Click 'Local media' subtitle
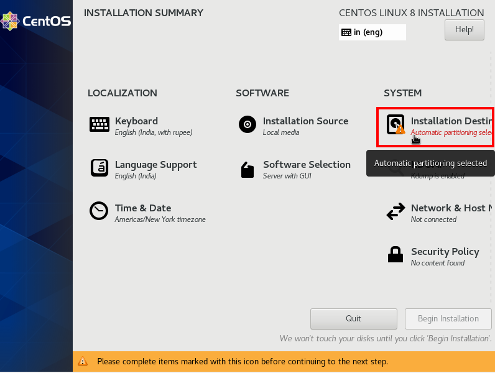The width and height of the screenshot is (495, 373). click(x=281, y=132)
